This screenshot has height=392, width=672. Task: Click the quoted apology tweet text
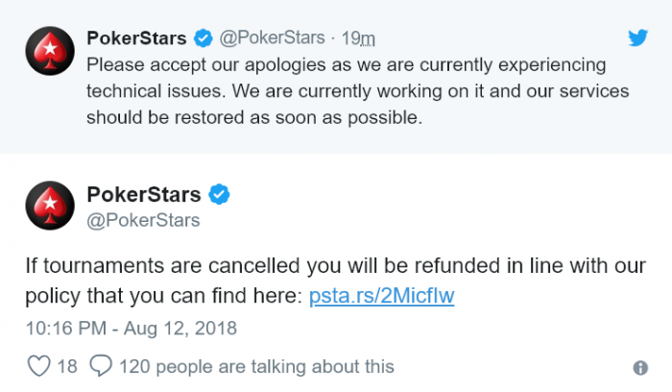(x=357, y=91)
